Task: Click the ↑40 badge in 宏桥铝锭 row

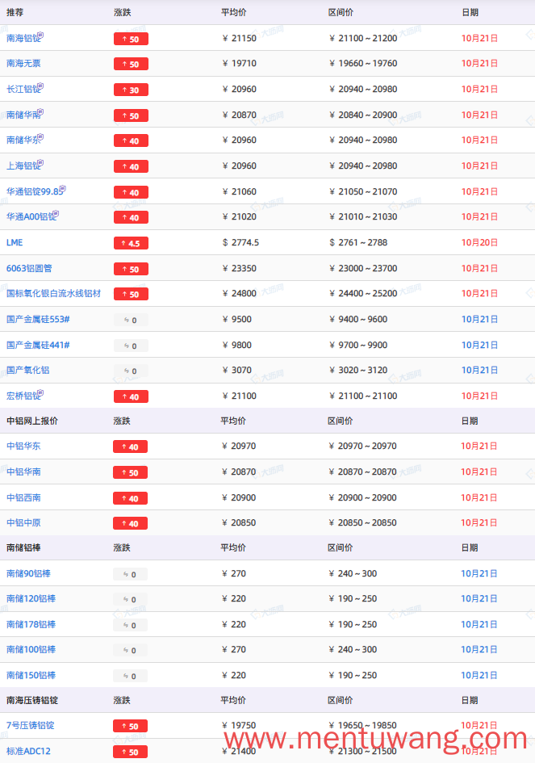Action: [131, 396]
